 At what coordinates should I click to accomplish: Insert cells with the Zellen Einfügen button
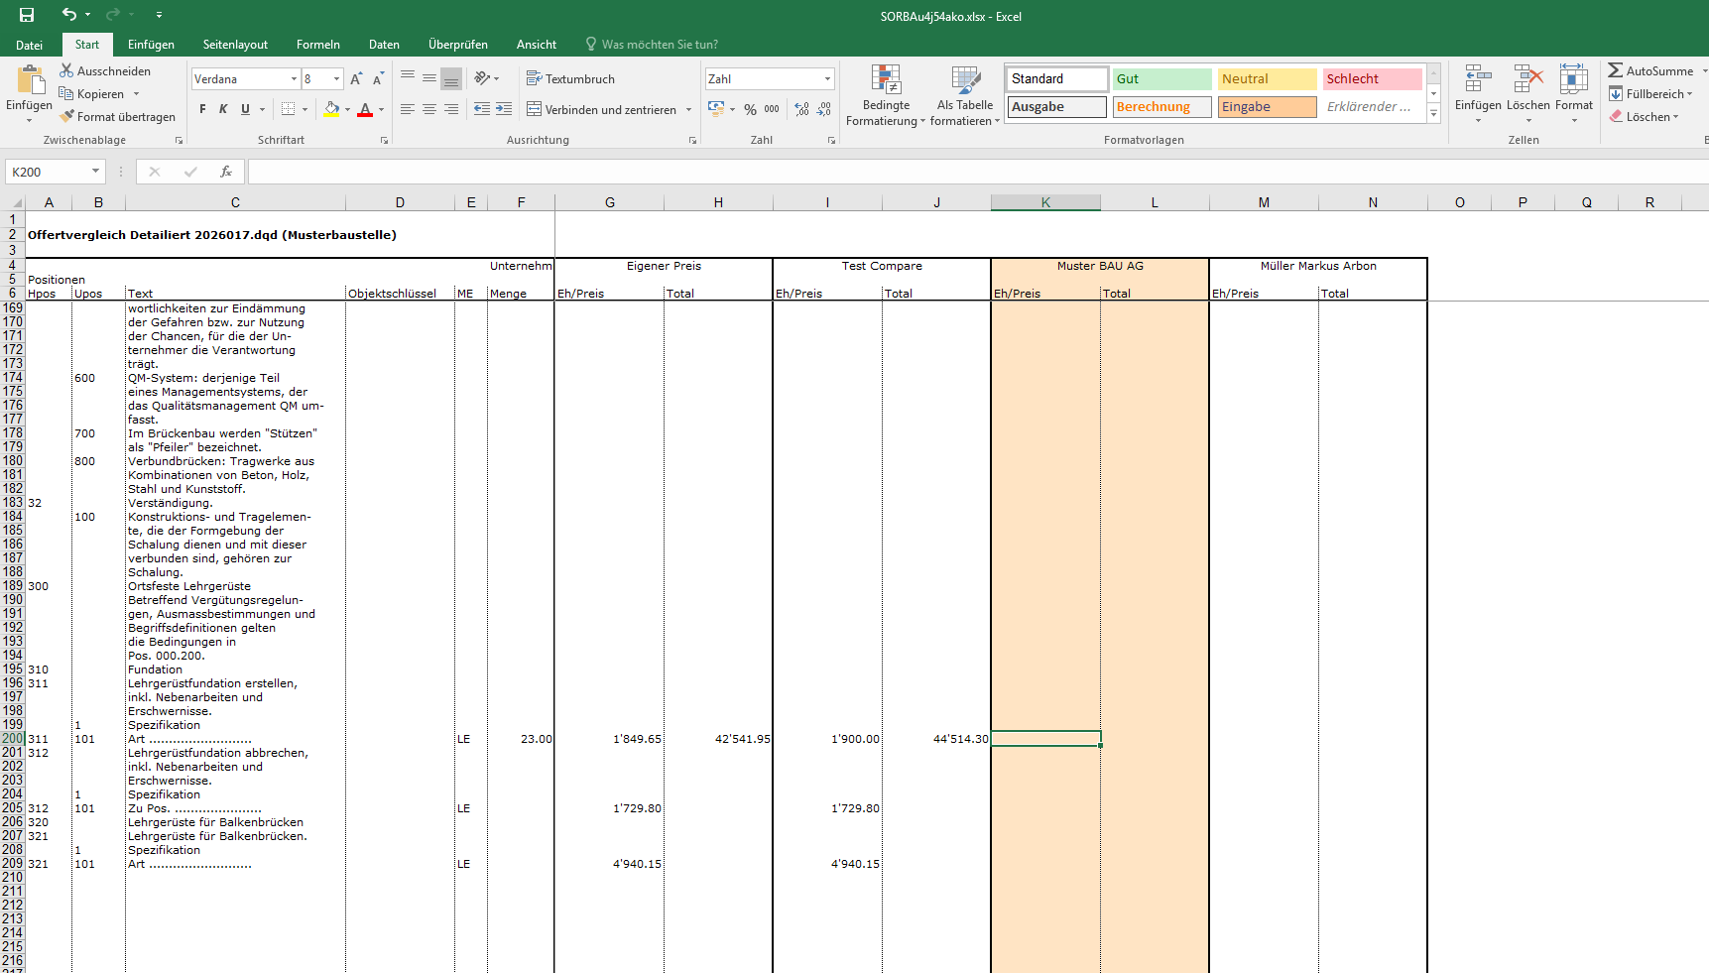pyautogui.click(x=1478, y=93)
